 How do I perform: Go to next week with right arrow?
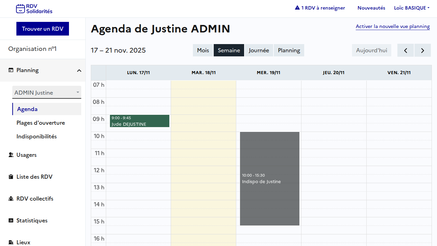click(x=423, y=50)
